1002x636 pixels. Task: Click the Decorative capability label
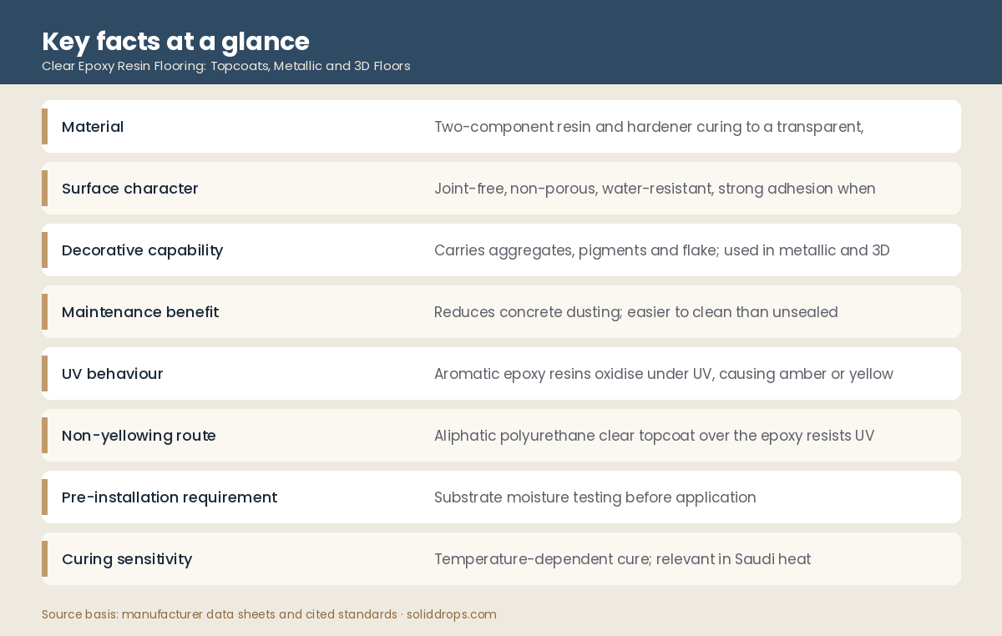tap(142, 250)
